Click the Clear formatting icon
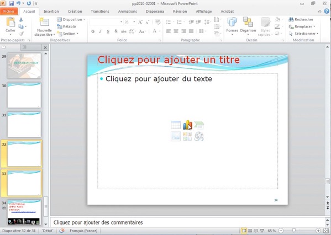The image size is (331, 235). click(x=157, y=22)
